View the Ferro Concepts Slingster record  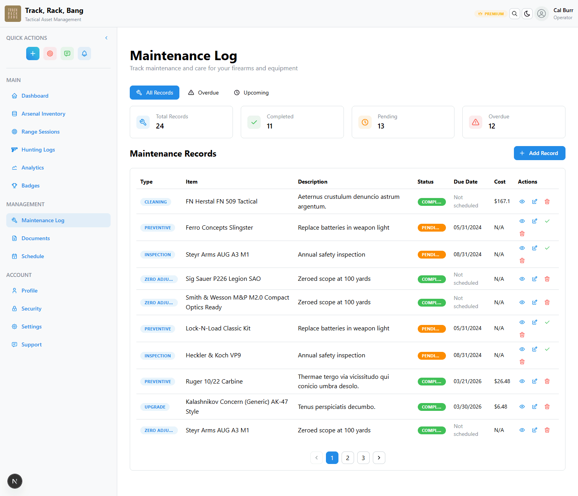coord(522,221)
